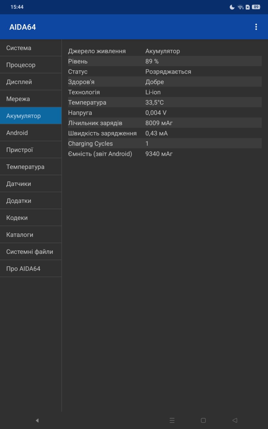Select Акумулятор in the sidebar
Viewport: 268px width, 429px height.
click(x=31, y=116)
